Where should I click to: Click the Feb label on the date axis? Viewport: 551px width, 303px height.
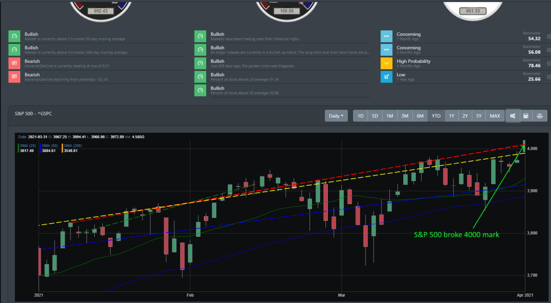[x=190, y=295]
